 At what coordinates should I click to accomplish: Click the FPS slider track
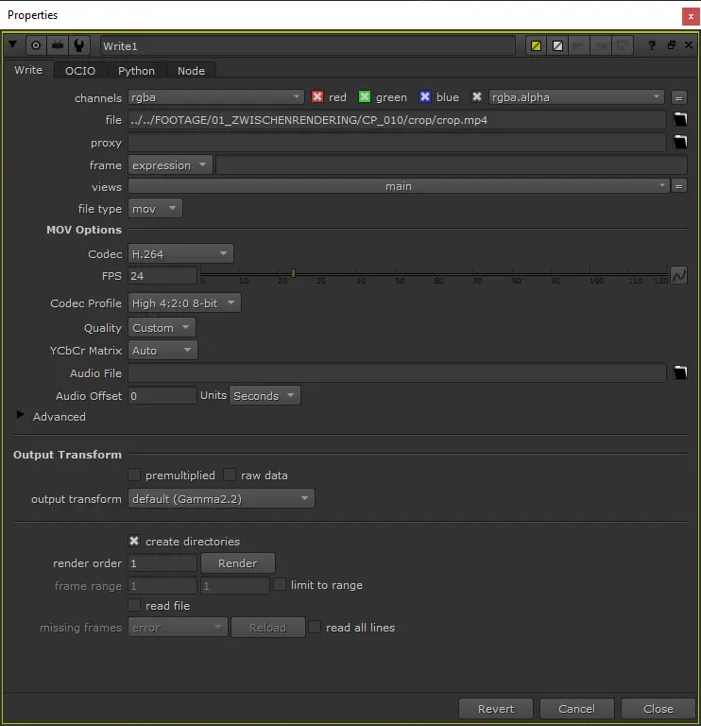435,274
